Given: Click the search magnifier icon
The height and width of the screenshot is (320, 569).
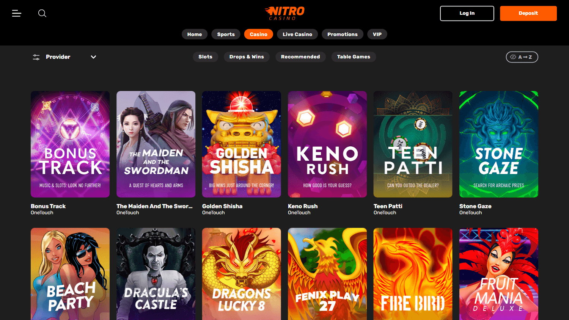Looking at the screenshot, I should point(42,13).
